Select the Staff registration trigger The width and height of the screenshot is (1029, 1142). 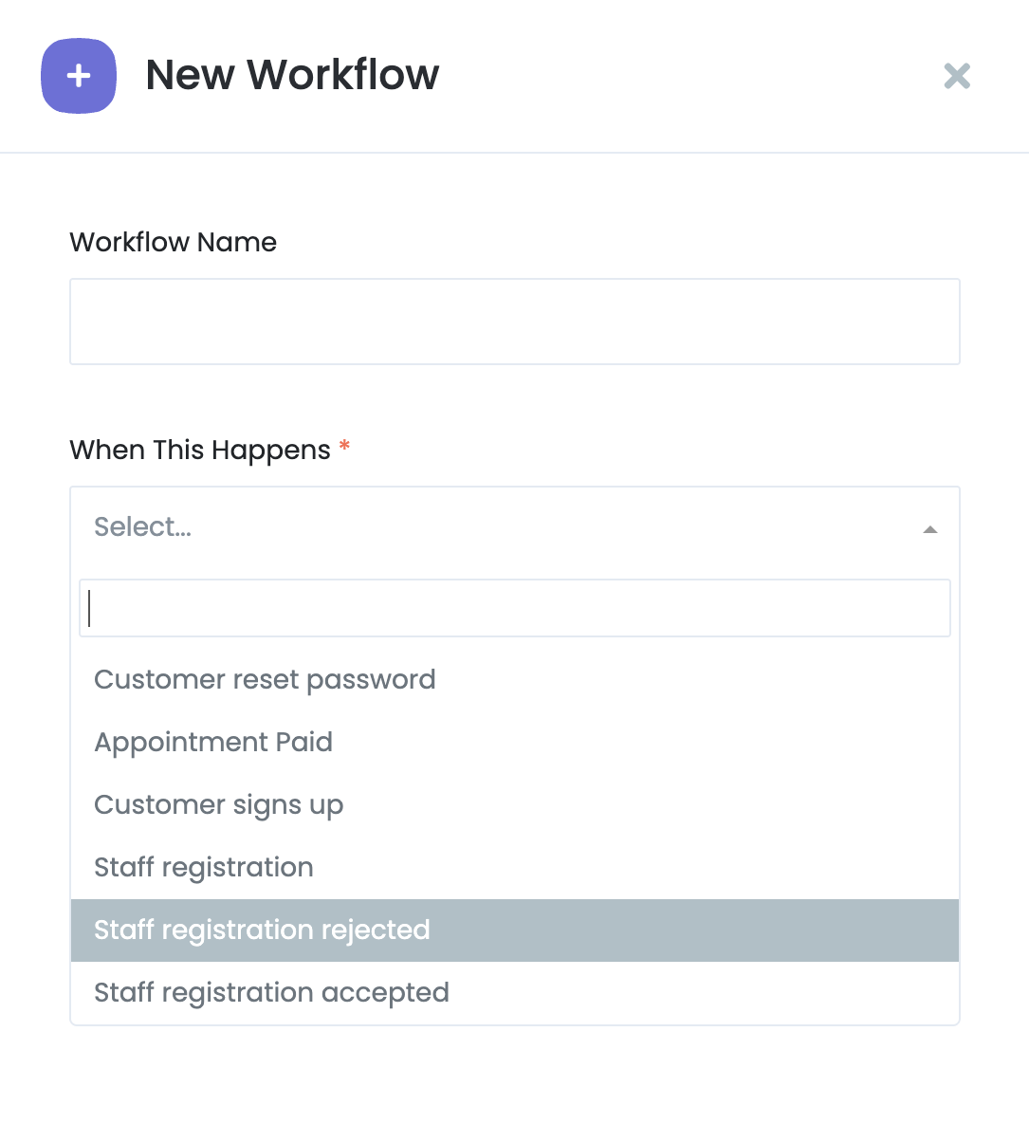click(203, 868)
